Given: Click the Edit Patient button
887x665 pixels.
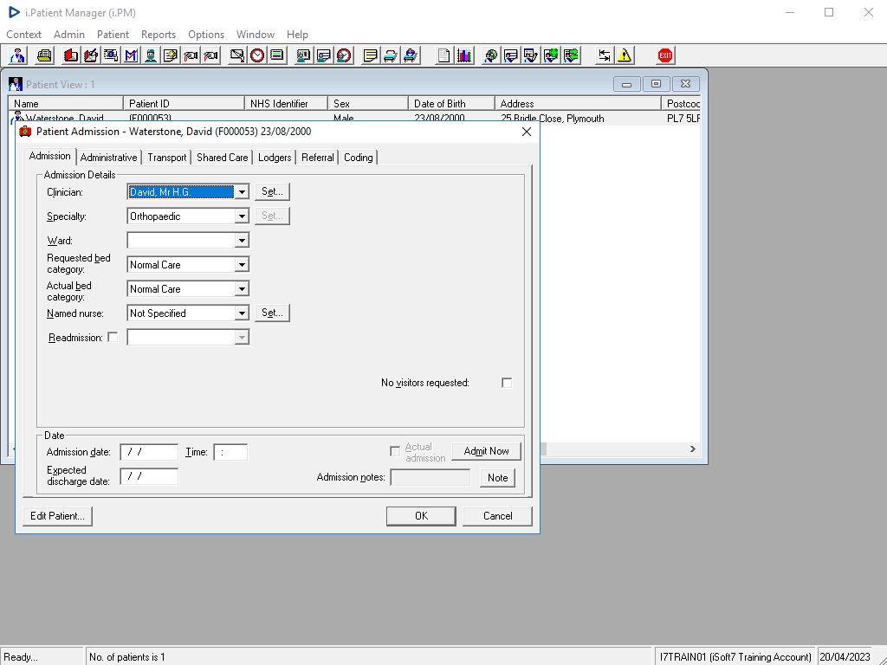Looking at the screenshot, I should click(x=57, y=516).
